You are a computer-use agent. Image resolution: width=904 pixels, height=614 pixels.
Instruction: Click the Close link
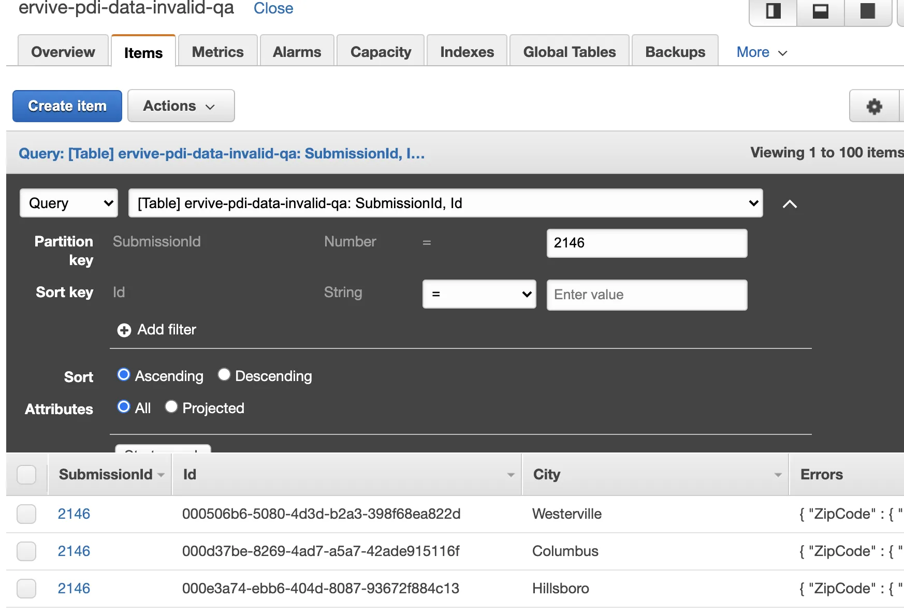pyautogui.click(x=273, y=8)
